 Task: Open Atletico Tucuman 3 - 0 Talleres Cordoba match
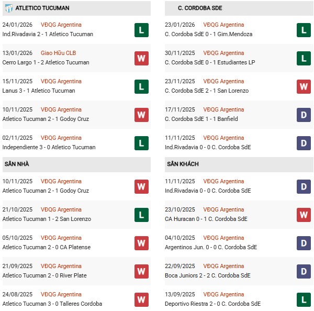[x=52, y=304]
